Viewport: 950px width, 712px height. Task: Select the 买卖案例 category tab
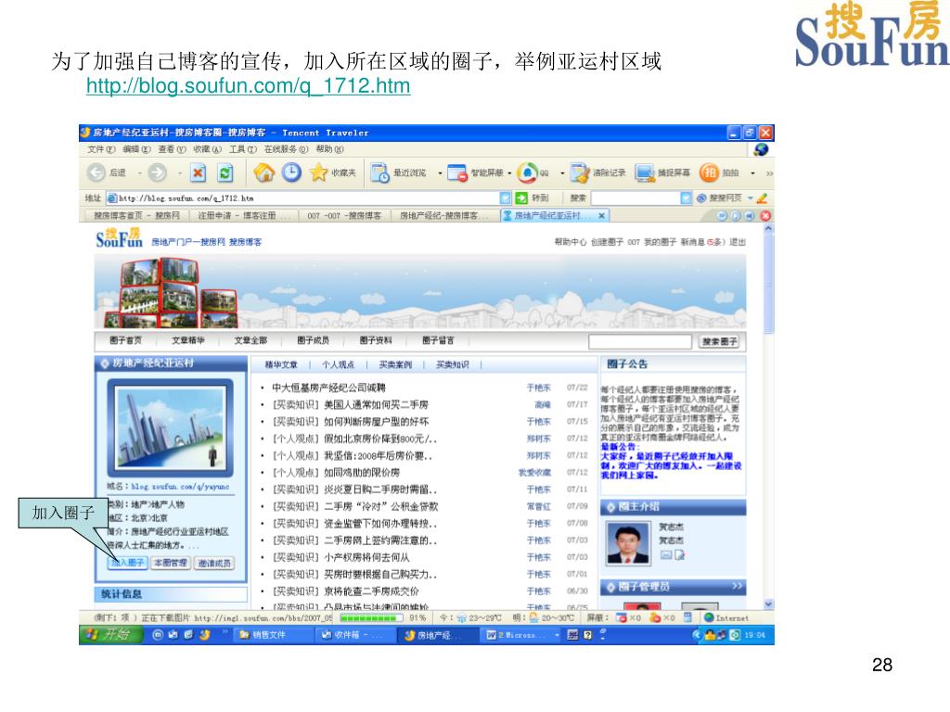[395, 364]
